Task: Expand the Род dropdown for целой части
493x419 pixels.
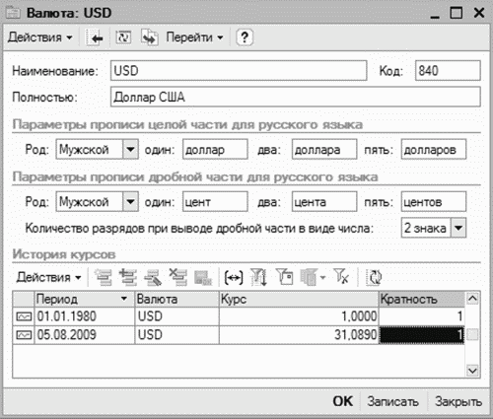Action: 130,149
